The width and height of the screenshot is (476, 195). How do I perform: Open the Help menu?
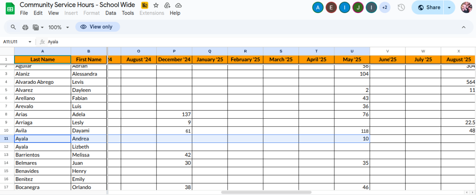tap(175, 13)
